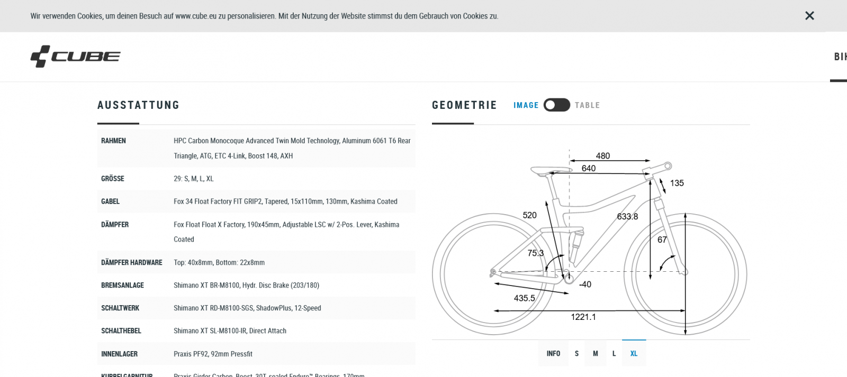Select the INNENLAGER specification row

[256, 354]
